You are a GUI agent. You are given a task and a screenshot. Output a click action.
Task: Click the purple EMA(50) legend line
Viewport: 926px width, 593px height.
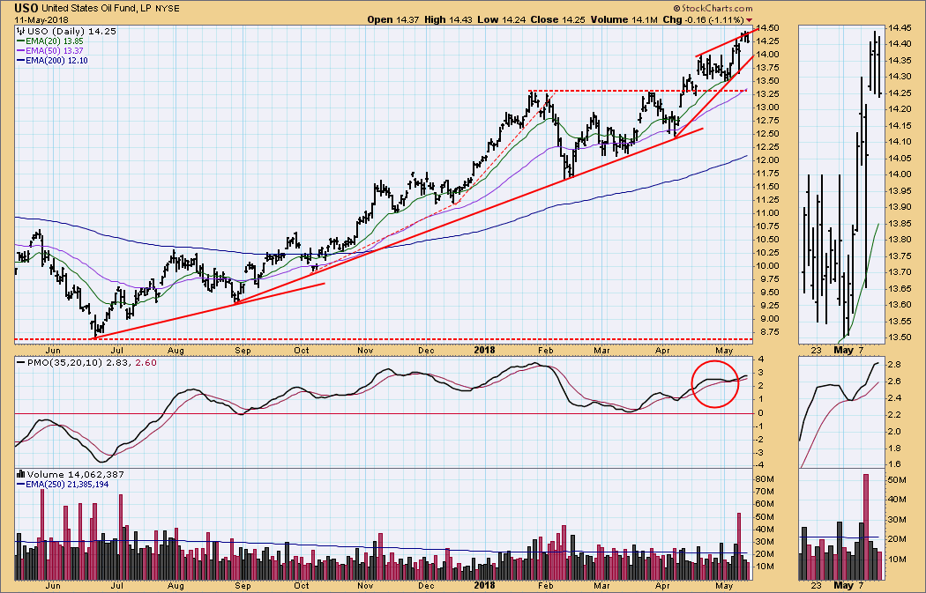click(20, 51)
